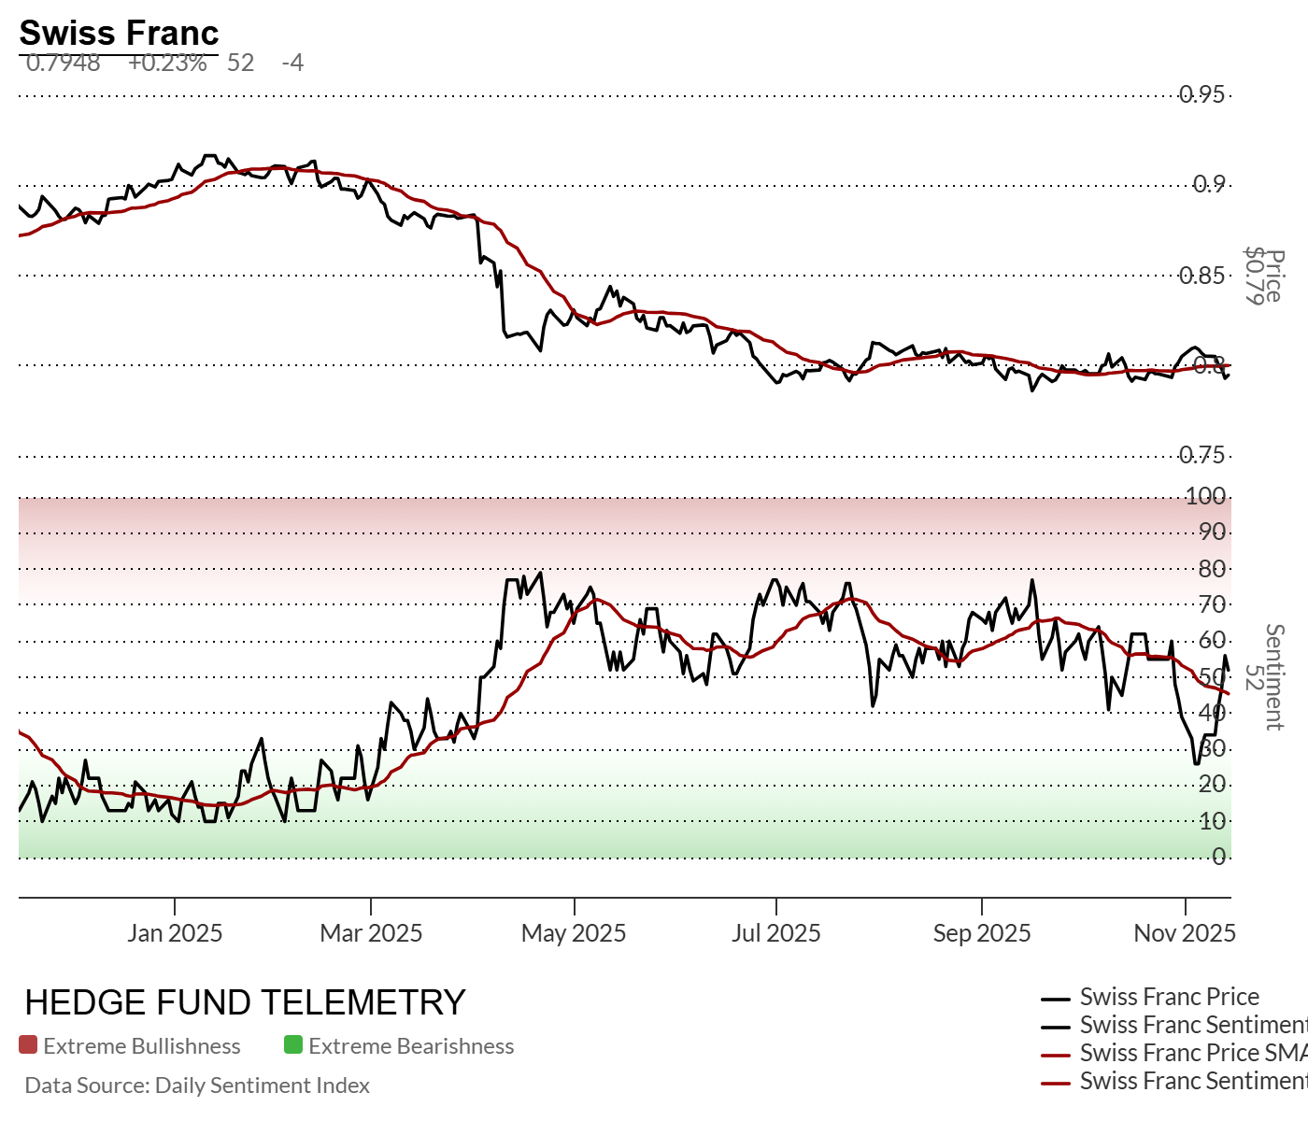
Task: Click the +0.23% change value under title
Action: click(167, 63)
